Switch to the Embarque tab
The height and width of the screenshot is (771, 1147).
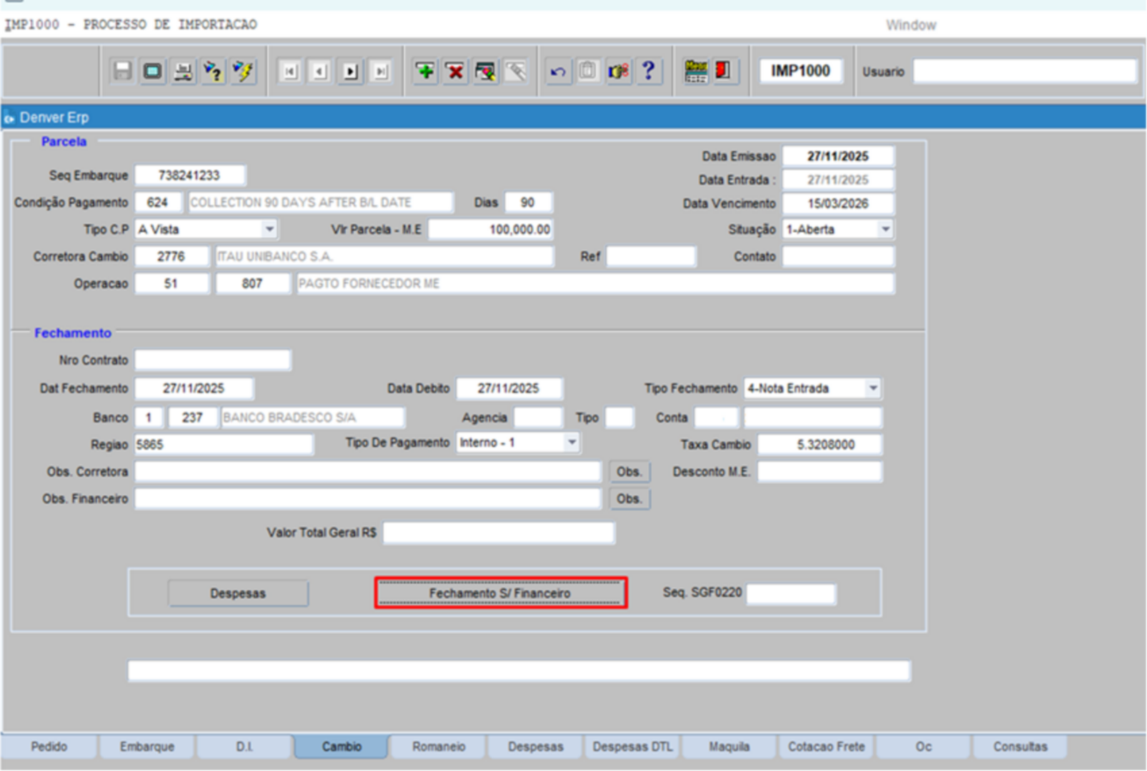coord(147,747)
